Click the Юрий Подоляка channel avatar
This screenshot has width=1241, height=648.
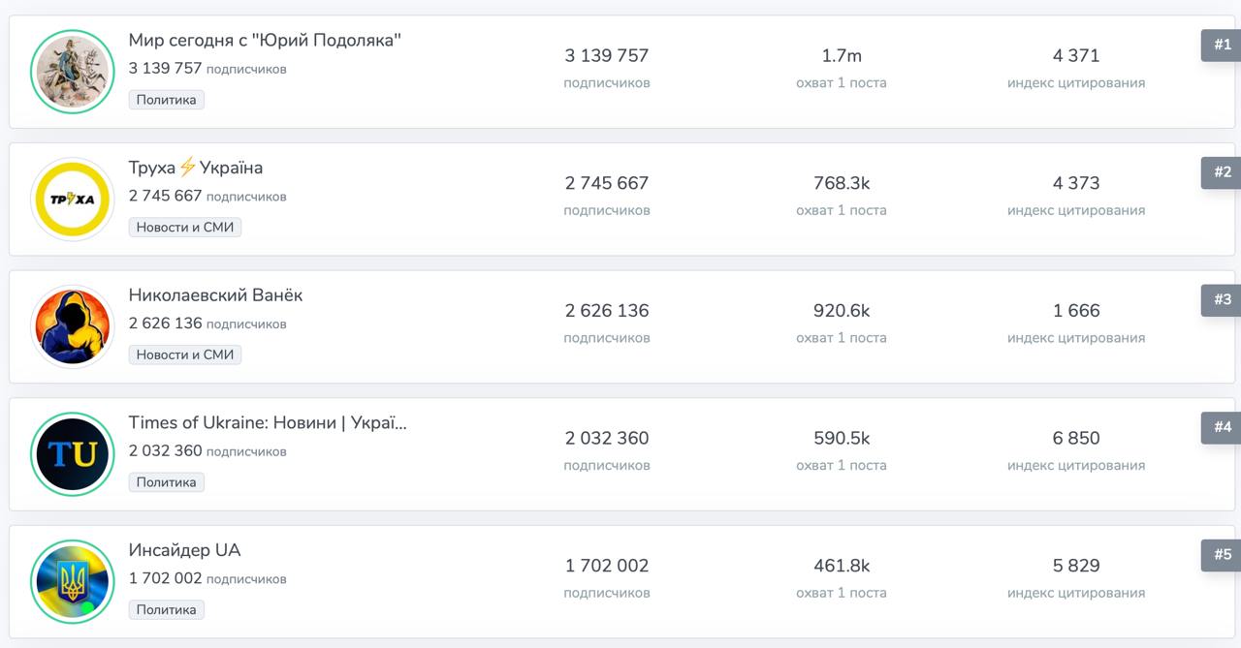(73, 72)
